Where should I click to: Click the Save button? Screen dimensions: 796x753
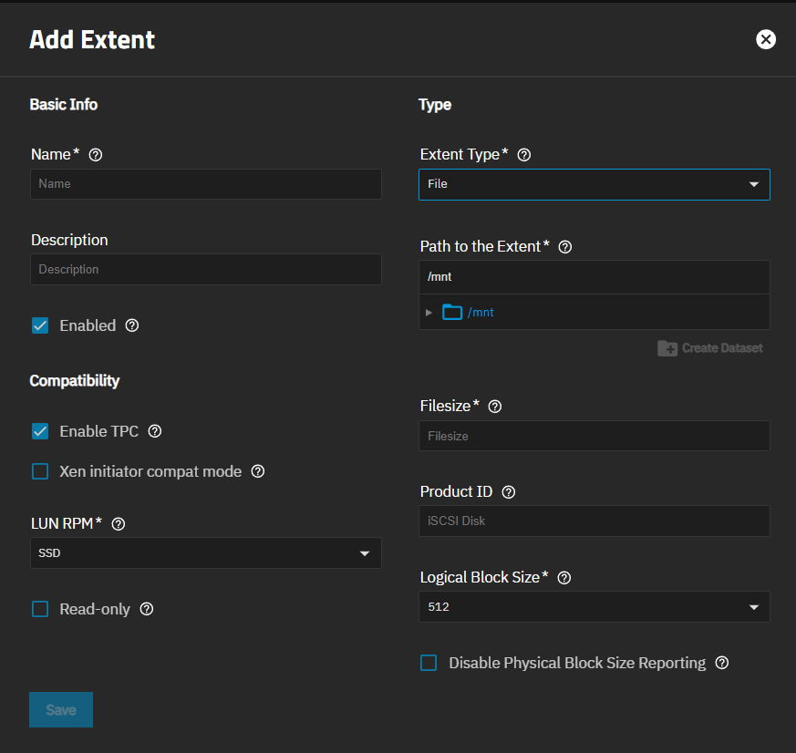tap(61, 710)
